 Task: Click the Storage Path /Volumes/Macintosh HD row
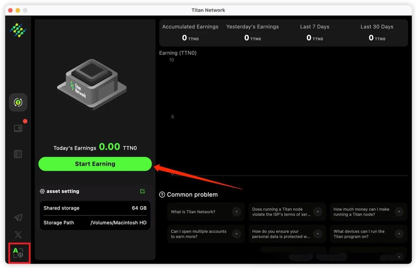pyautogui.click(x=95, y=223)
